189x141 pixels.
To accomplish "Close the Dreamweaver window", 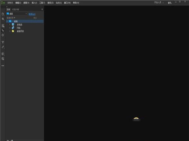I will click(x=185, y=2).
